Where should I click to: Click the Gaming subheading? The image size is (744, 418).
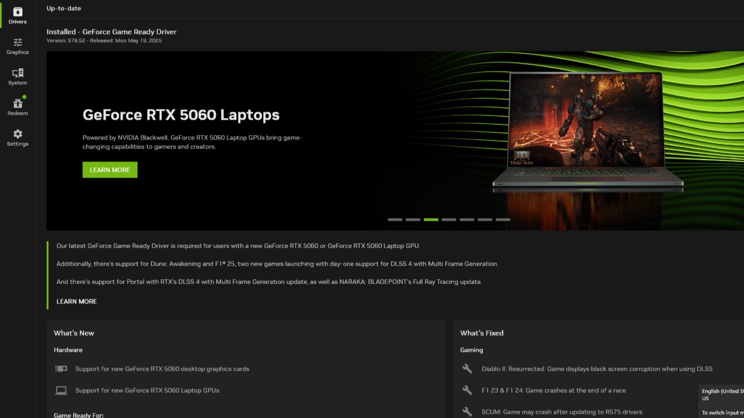pos(472,350)
